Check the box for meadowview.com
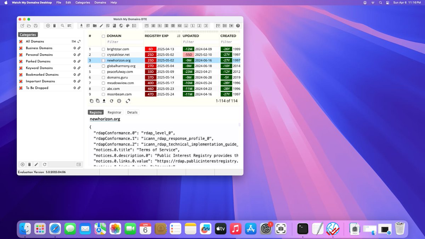The image size is (425, 239). (x=103, y=83)
